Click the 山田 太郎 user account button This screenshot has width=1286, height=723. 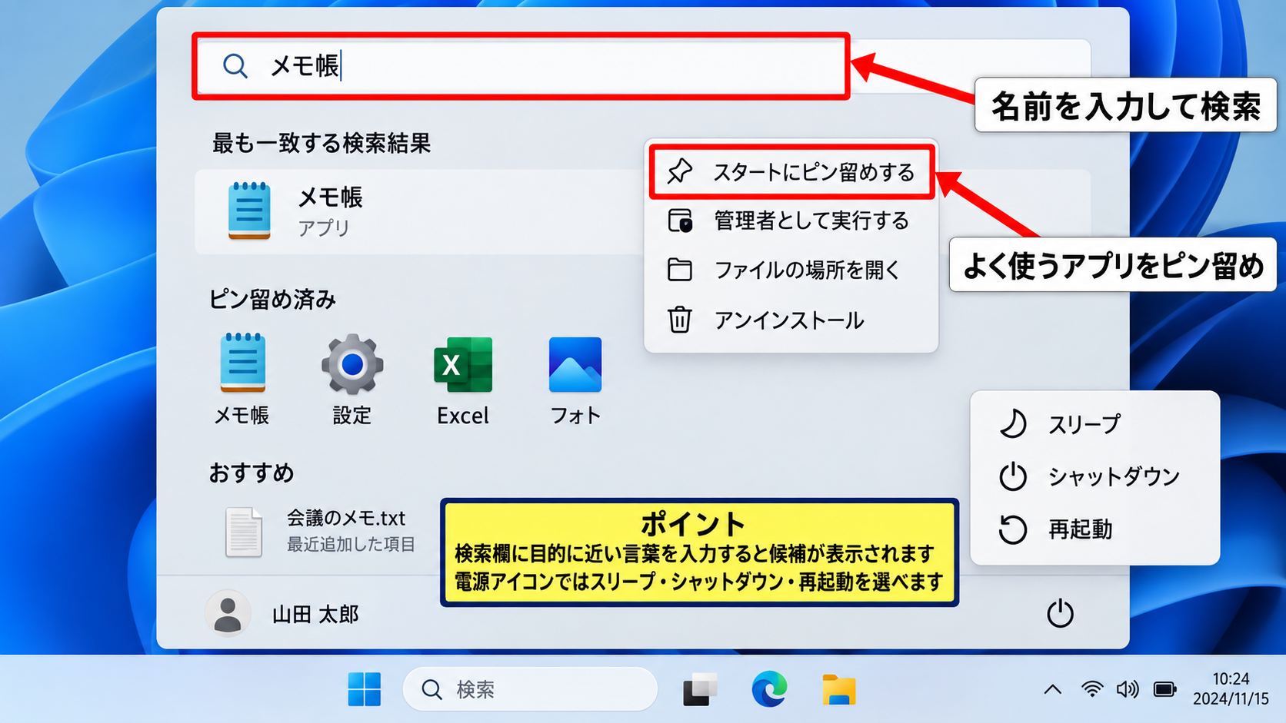pyautogui.click(x=283, y=614)
